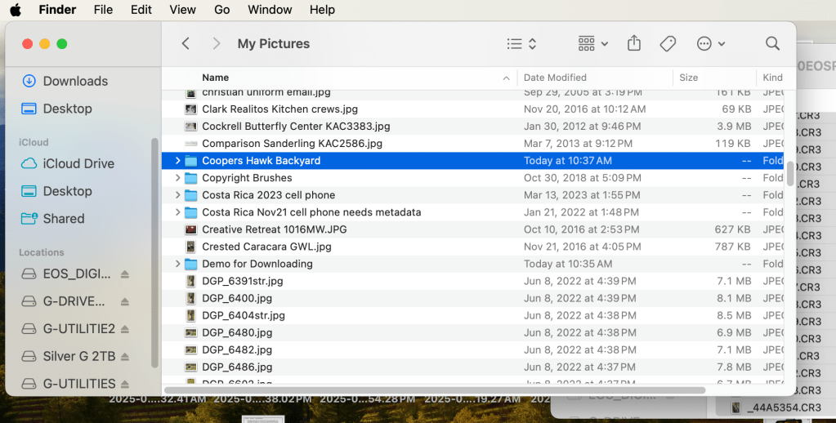Open the View menu
Screen dimensions: 836x423
[x=182, y=10]
